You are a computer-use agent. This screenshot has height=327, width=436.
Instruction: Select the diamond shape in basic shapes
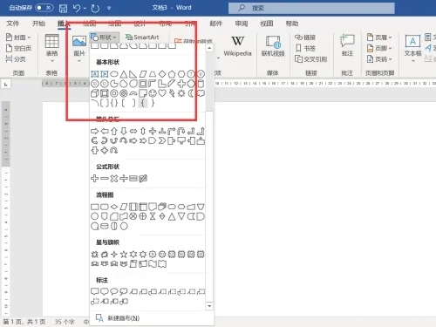click(162, 74)
